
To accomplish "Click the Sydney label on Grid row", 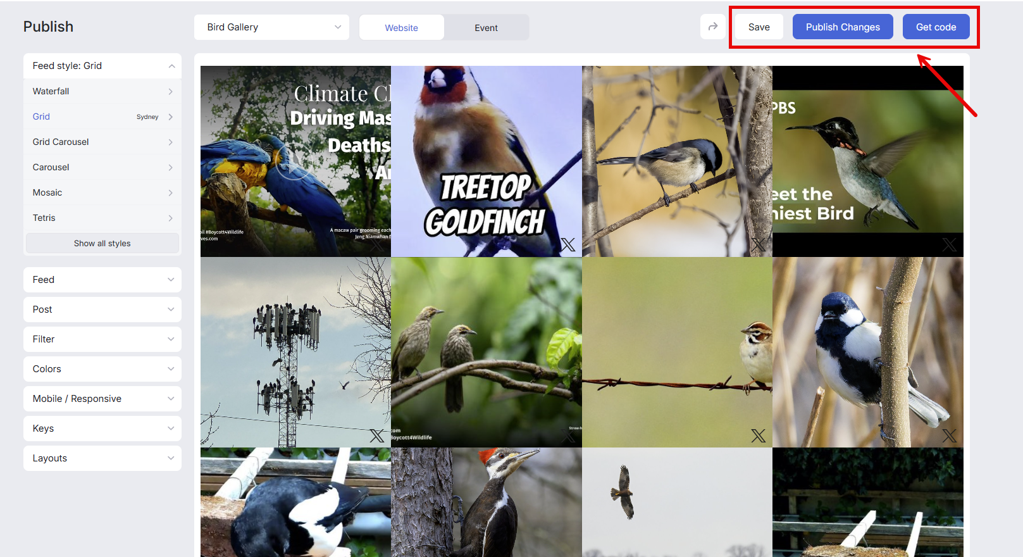I will coord(147,117).
